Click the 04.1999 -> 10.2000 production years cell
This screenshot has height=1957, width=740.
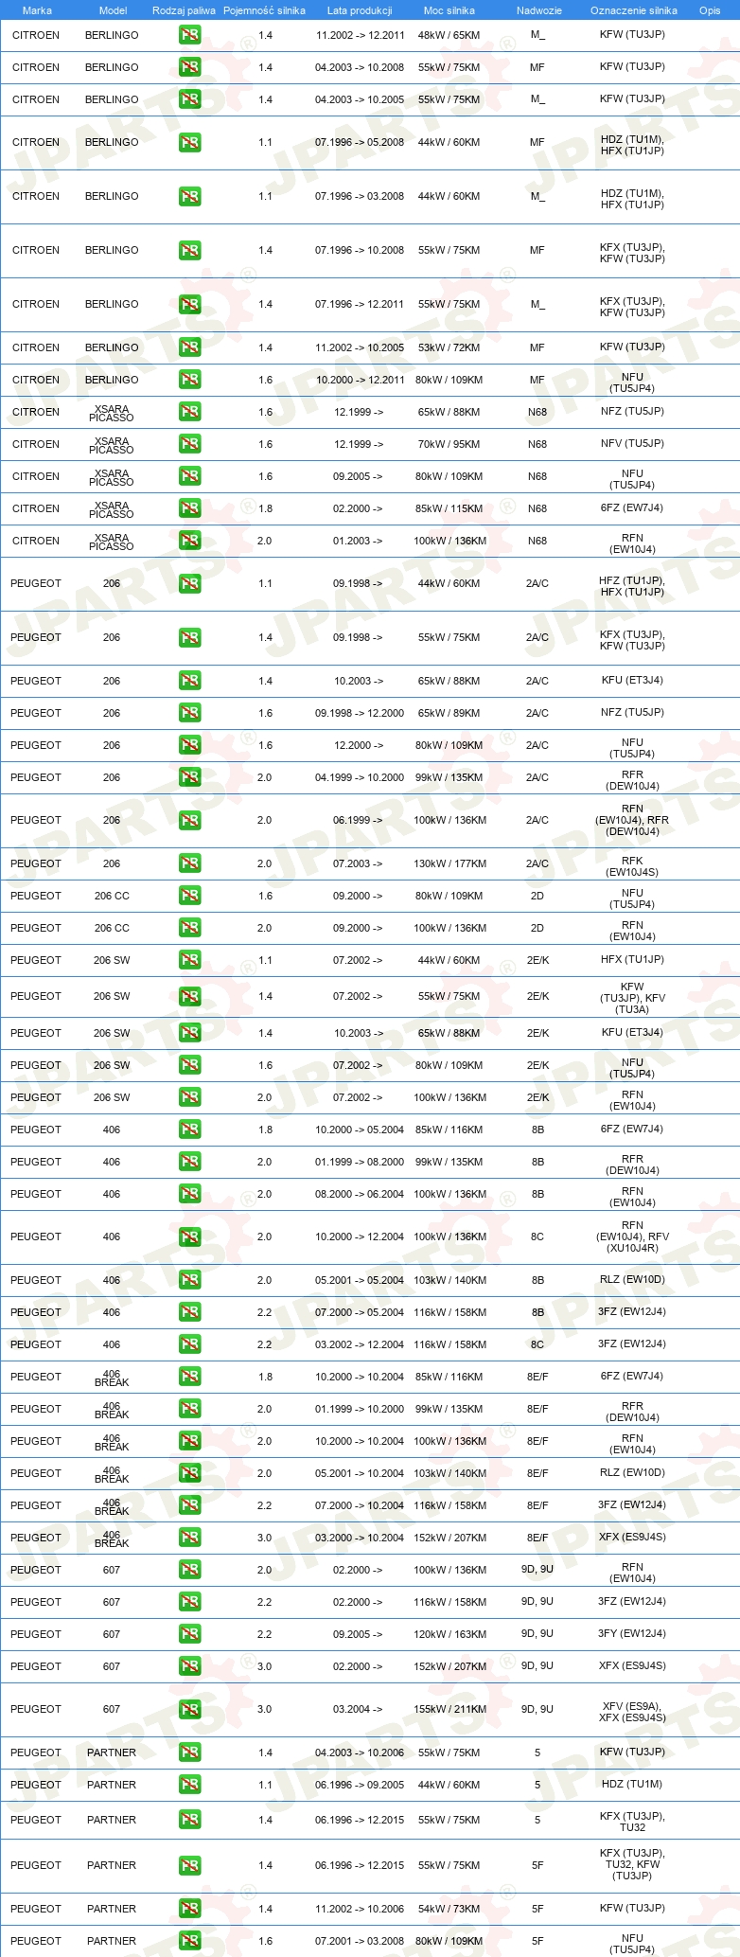point(360,777)
